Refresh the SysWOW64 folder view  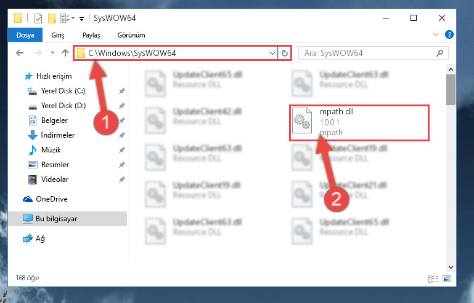pyautogui.click(x=284, y=53)
